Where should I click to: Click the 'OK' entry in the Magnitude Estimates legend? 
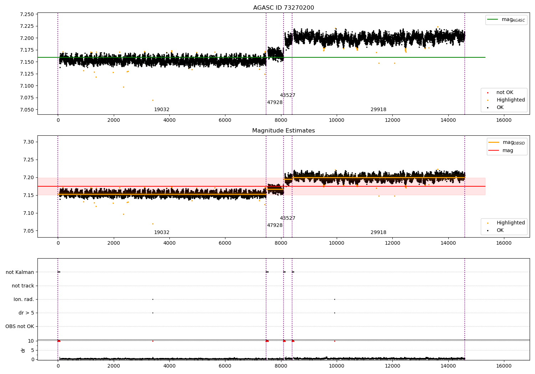point(496,230)
